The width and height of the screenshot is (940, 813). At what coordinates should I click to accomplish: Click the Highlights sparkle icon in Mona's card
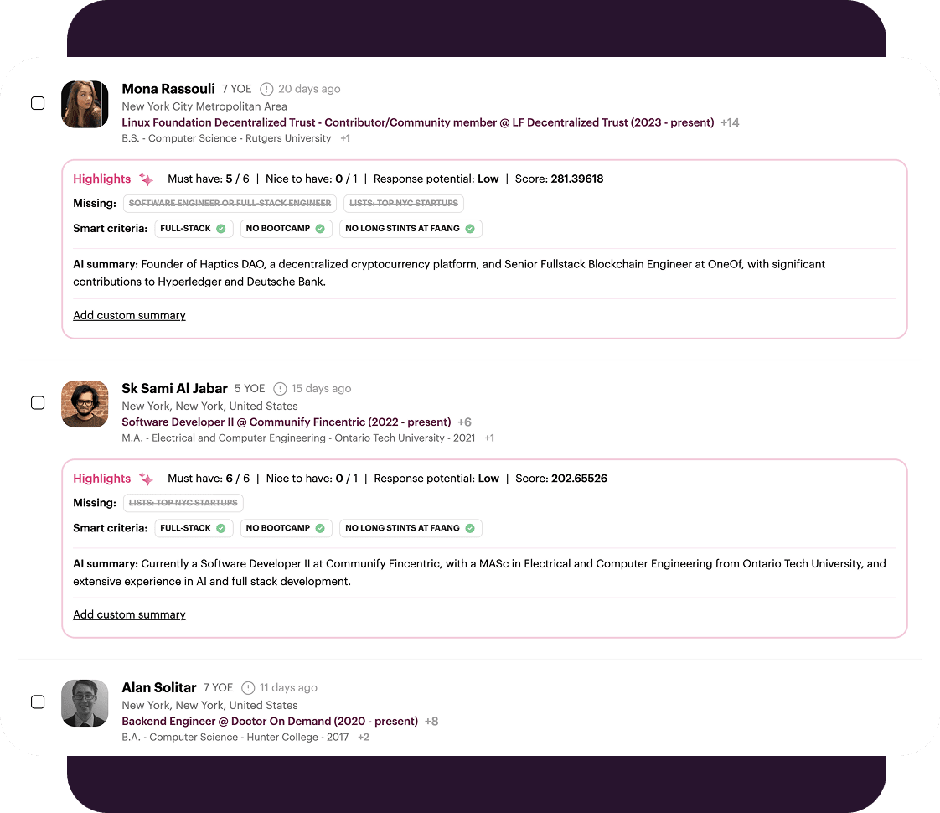pyautogui.click(x=146, y=179)
